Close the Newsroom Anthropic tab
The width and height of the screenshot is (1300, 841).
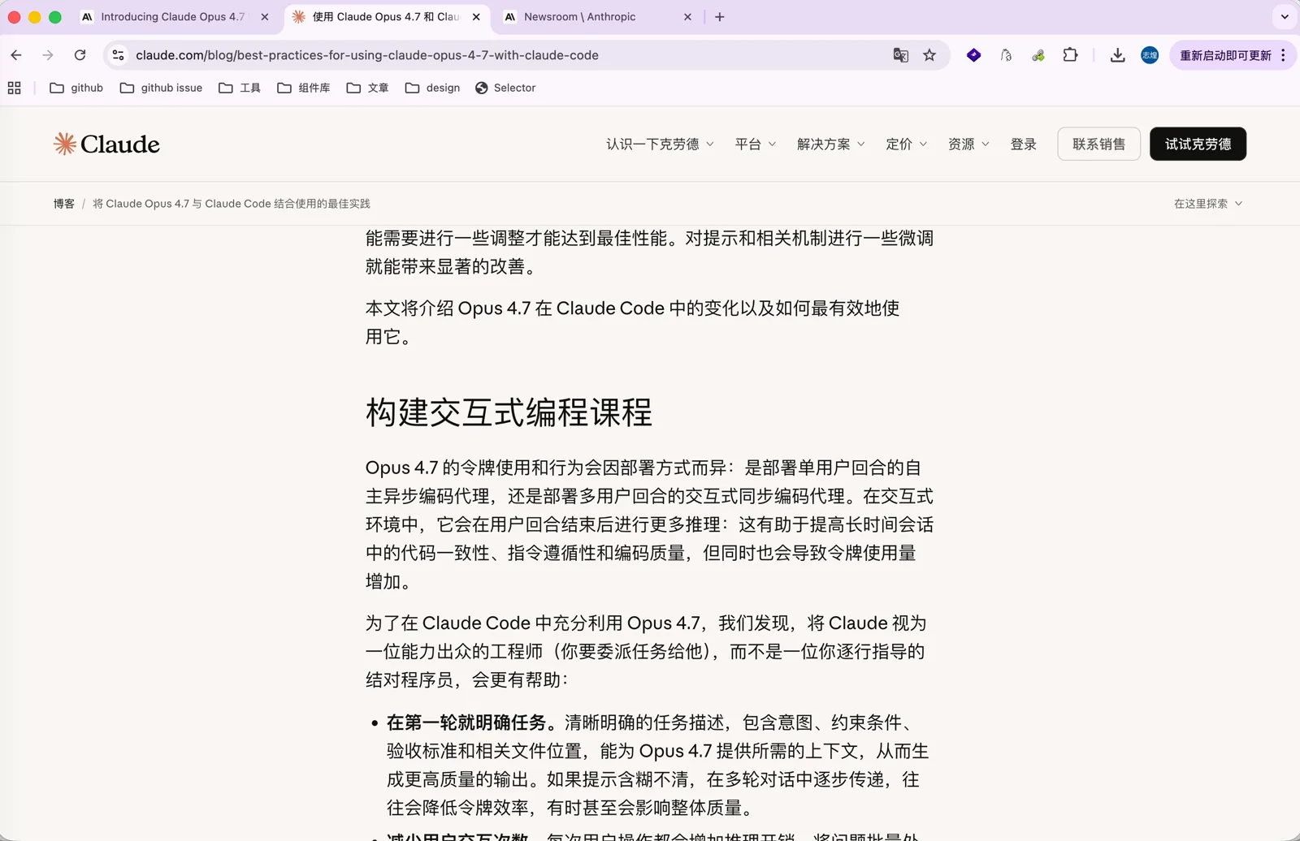coord(687,17)
